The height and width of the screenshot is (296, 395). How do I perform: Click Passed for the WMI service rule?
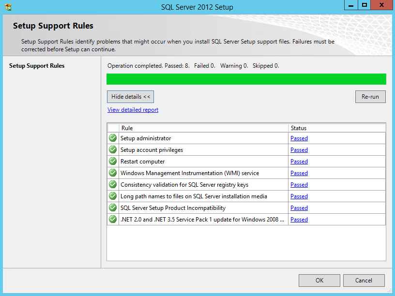point(299,173)
